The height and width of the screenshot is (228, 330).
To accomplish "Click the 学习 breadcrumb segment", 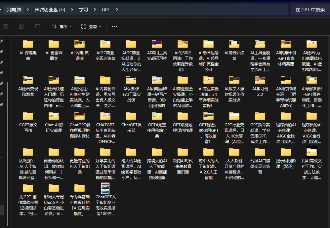I will pyautogui.click(x=84, y=10).
